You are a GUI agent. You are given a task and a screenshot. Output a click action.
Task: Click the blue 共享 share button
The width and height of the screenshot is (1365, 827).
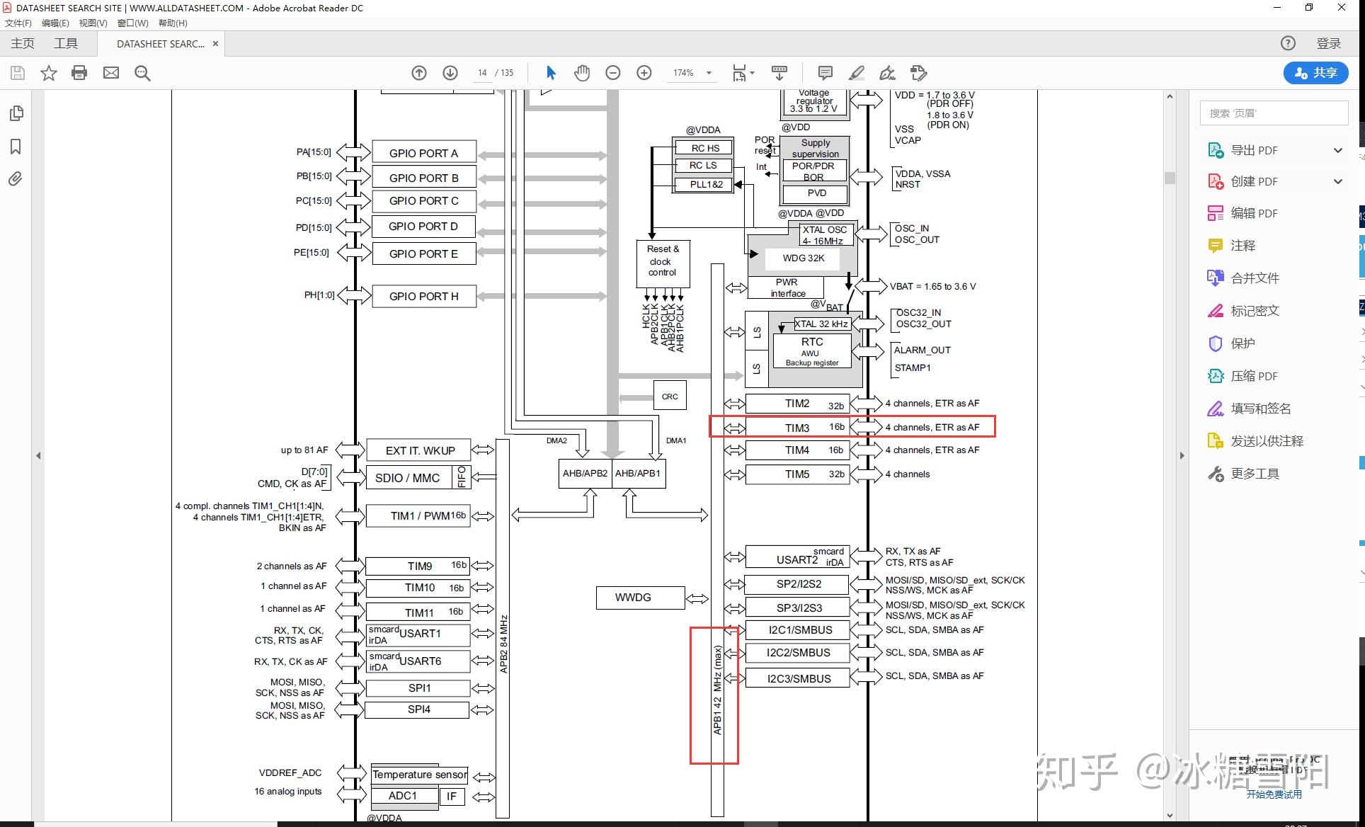pyautogui.click(x=1316, y=72)
